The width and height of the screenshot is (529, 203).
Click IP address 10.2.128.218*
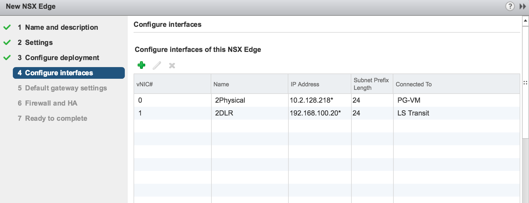tap(311, 100)
